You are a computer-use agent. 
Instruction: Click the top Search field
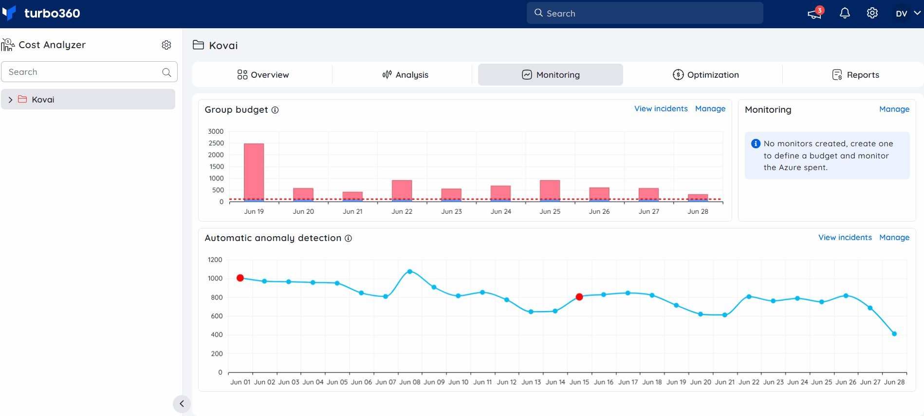(x=645, y=13)
